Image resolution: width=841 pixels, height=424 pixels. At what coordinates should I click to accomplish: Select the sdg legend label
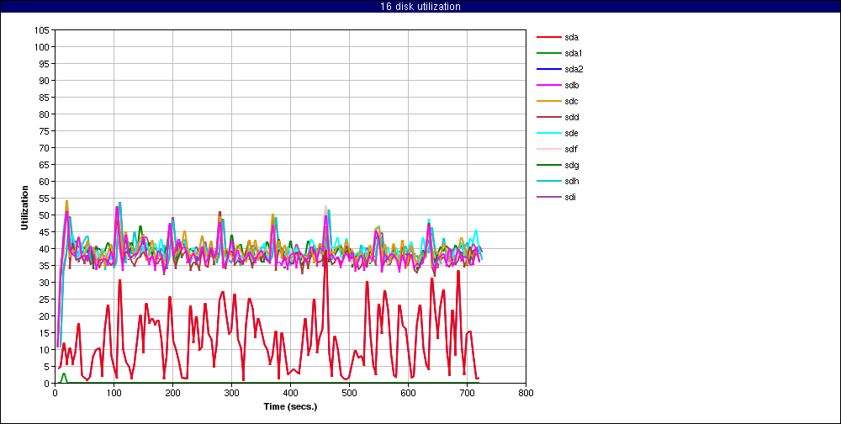pos(571,165)
